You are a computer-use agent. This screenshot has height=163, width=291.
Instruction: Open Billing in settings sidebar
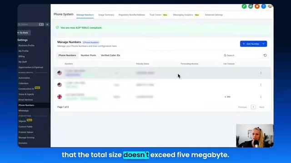(21, 56)
